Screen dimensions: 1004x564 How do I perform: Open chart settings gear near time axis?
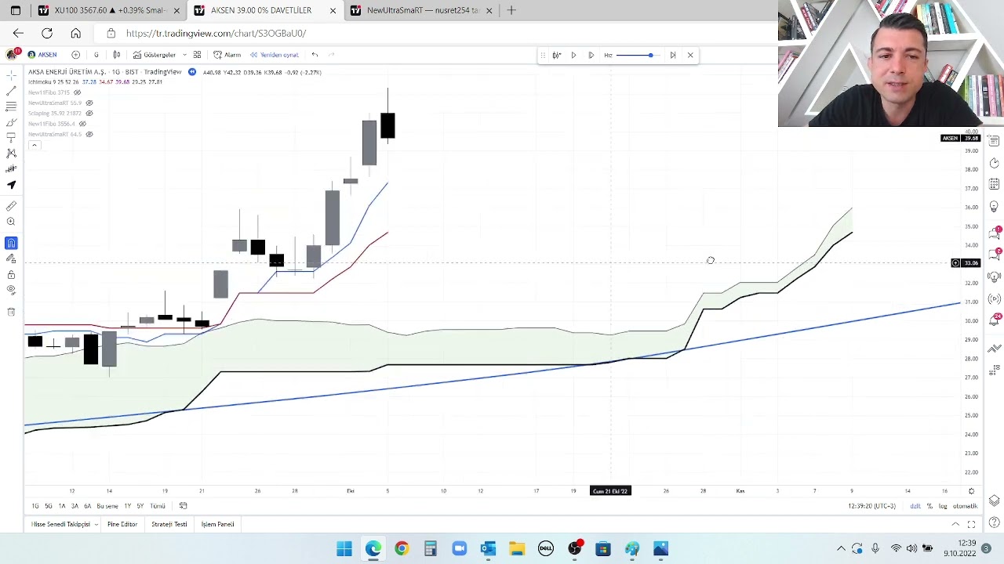tap(971, 490)
